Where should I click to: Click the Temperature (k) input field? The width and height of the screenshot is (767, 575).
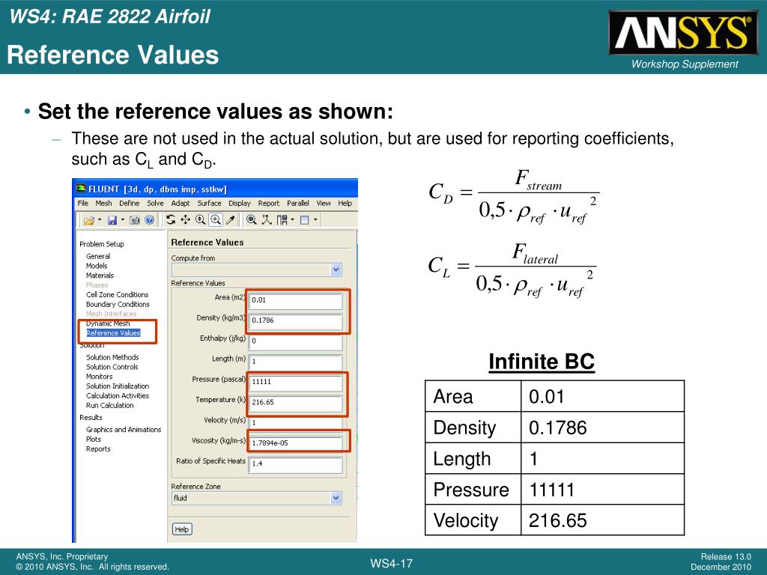click(x=295, y=402)
